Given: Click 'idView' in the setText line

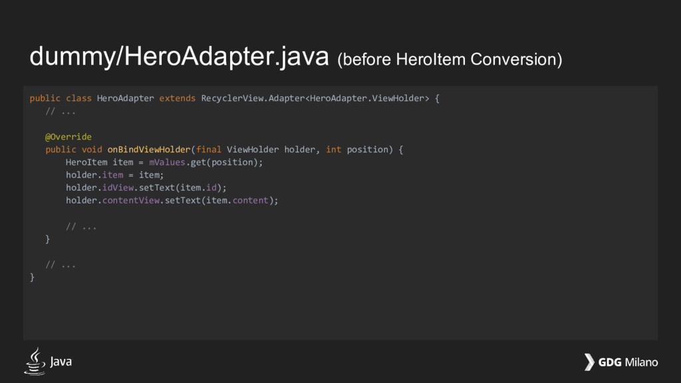Looking at the screenshot, I should [118, 188].
